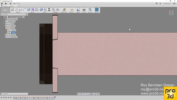Screen dimensions: 177x100
Task: Open the ADD-INS dropdown menu
Action: pyautogui.click(x=90, y=12)
